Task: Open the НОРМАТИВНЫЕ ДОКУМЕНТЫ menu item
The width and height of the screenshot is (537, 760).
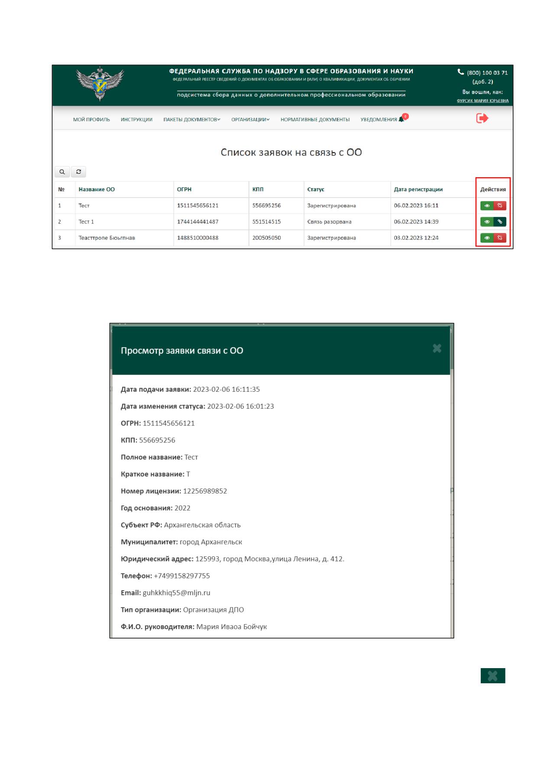Action: click(315, 120)
